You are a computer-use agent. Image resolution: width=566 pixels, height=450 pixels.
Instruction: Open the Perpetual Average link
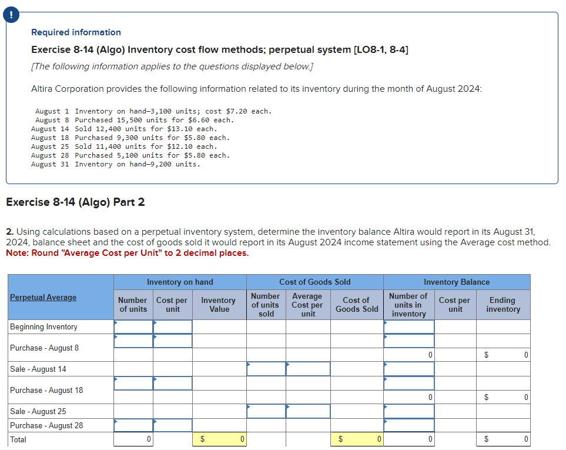(43, 297)
